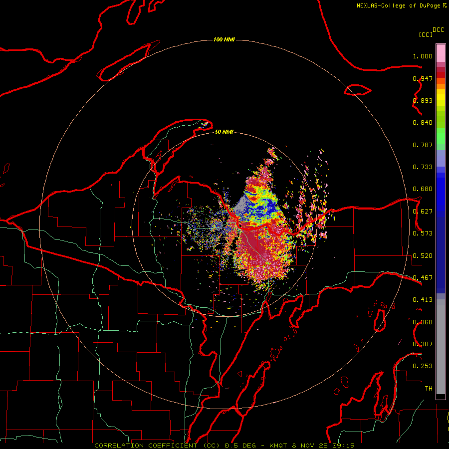Screen dimensions: 449x449
Task: Click the 0.947 scale value
Action: click(x=423, y=78)
